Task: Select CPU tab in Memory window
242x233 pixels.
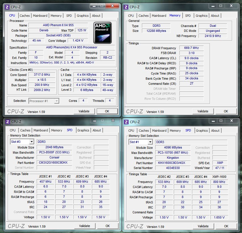Action: pos(131,16)
